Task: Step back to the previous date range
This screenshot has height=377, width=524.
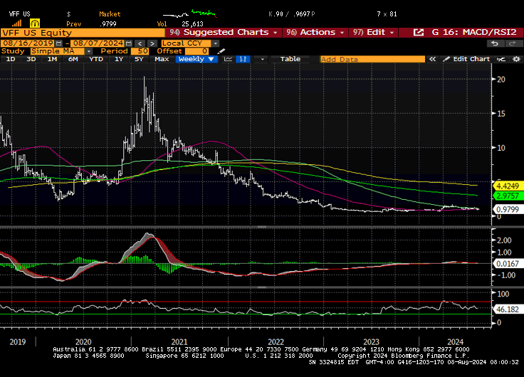Action: [140, 43]
